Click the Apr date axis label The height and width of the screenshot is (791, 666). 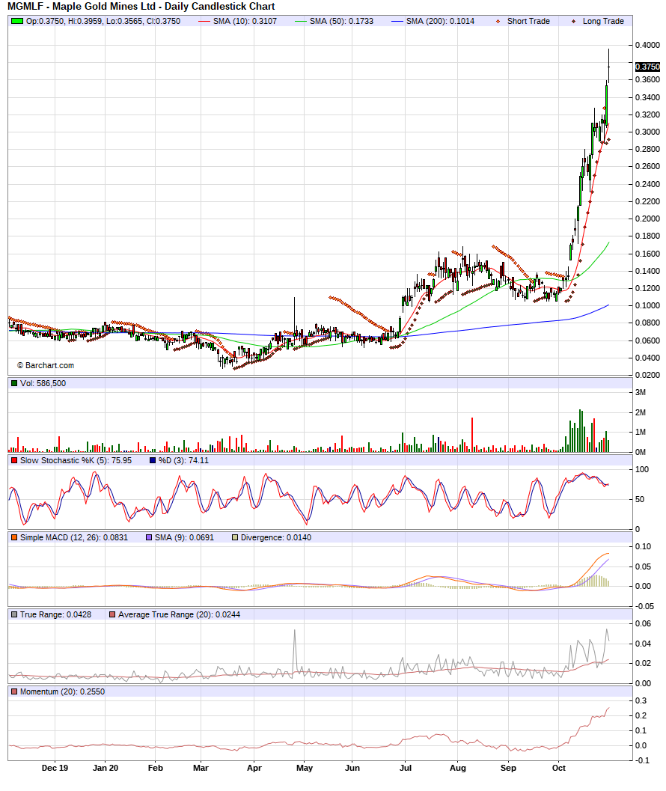coord(254,769)
